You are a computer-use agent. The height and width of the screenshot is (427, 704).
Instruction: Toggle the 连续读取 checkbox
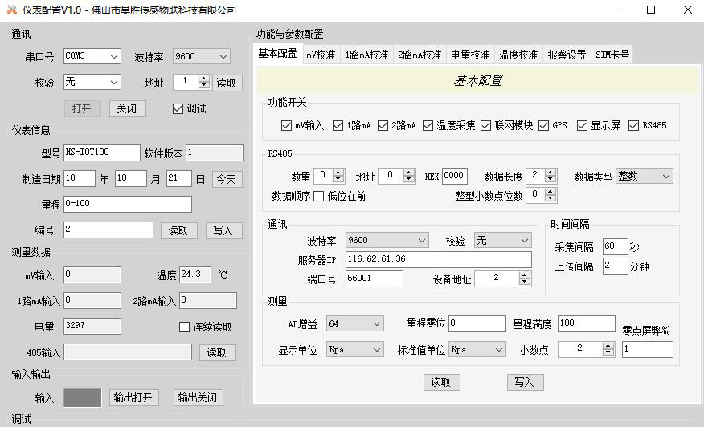pos(184,327)
